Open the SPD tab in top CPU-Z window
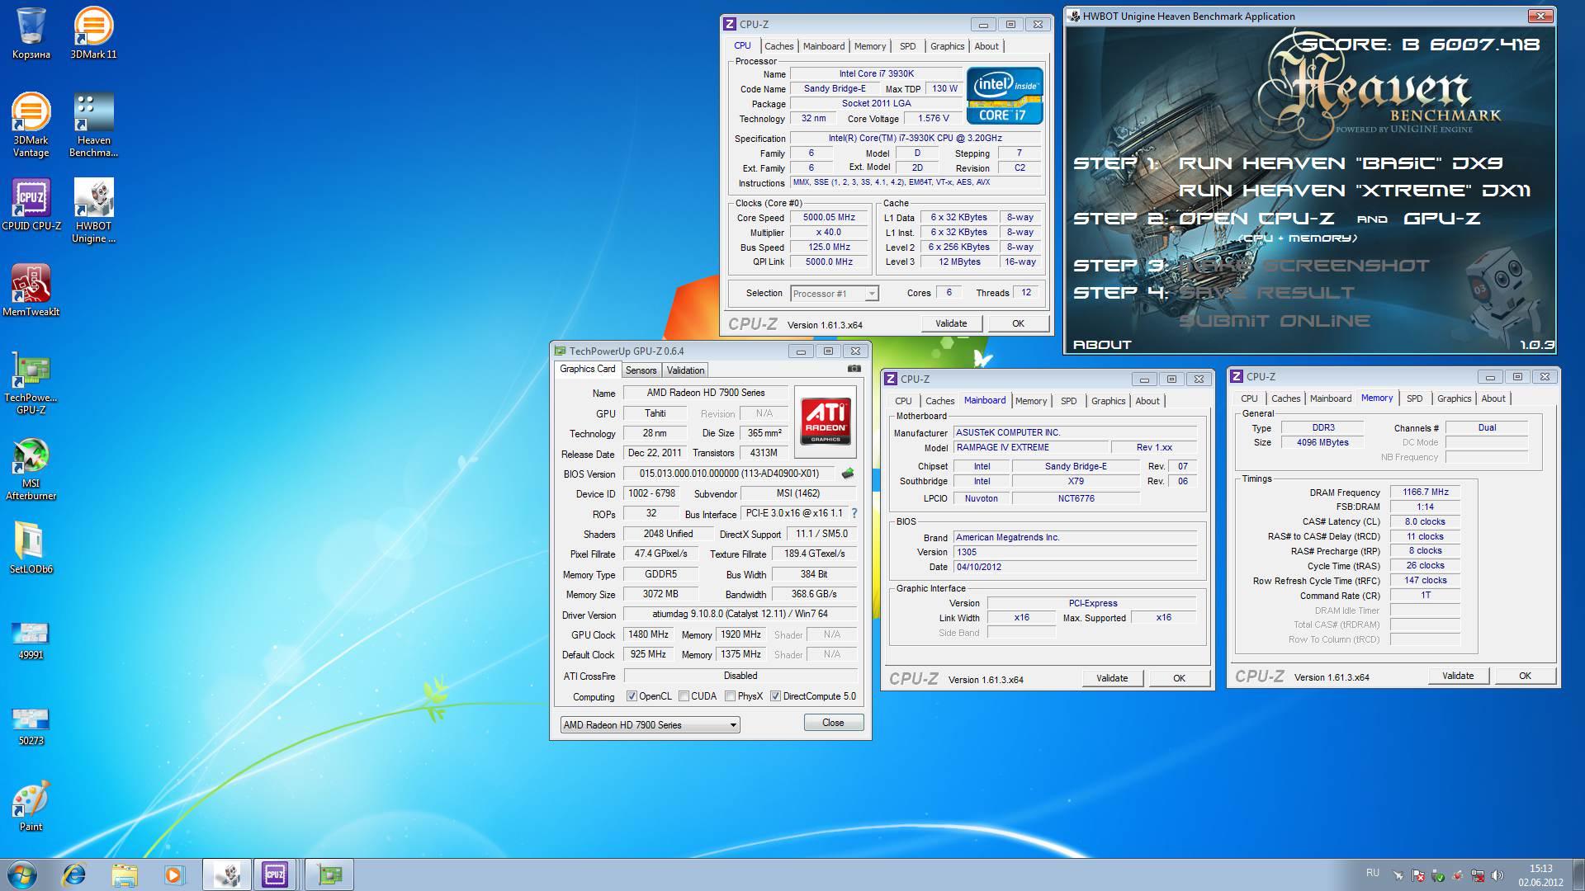This screenshot has width=1585, height=891. click(907, 46)
